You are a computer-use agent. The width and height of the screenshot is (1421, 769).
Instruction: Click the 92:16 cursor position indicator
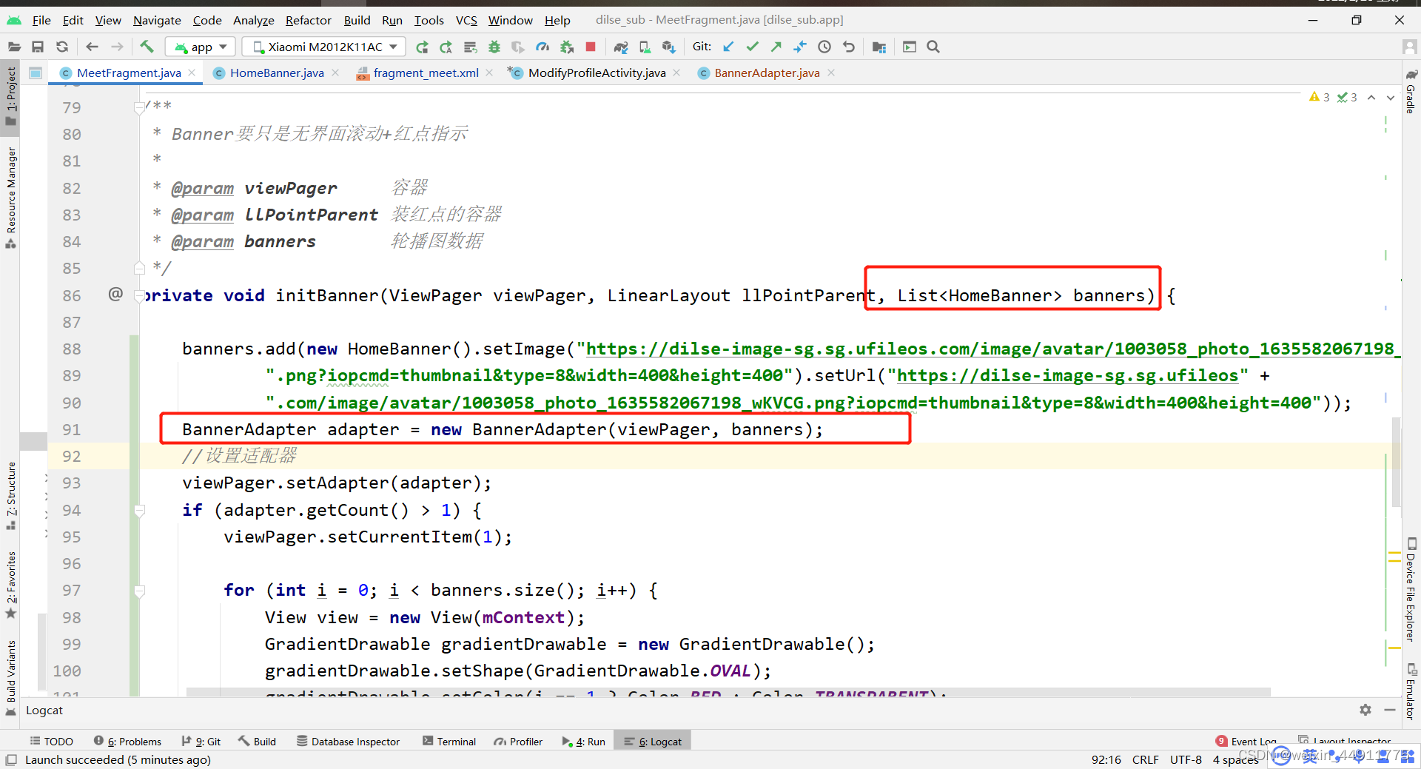1106,759
